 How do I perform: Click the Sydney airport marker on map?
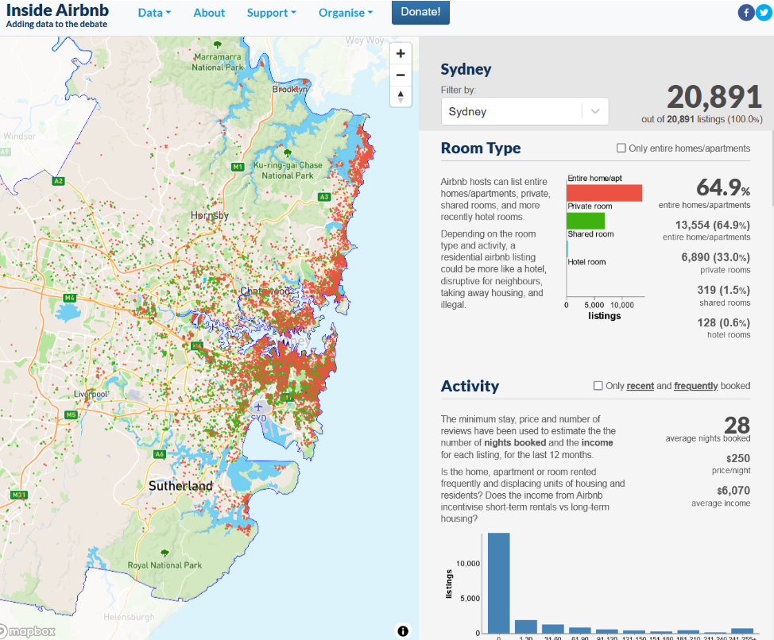(x=258, y=407)
